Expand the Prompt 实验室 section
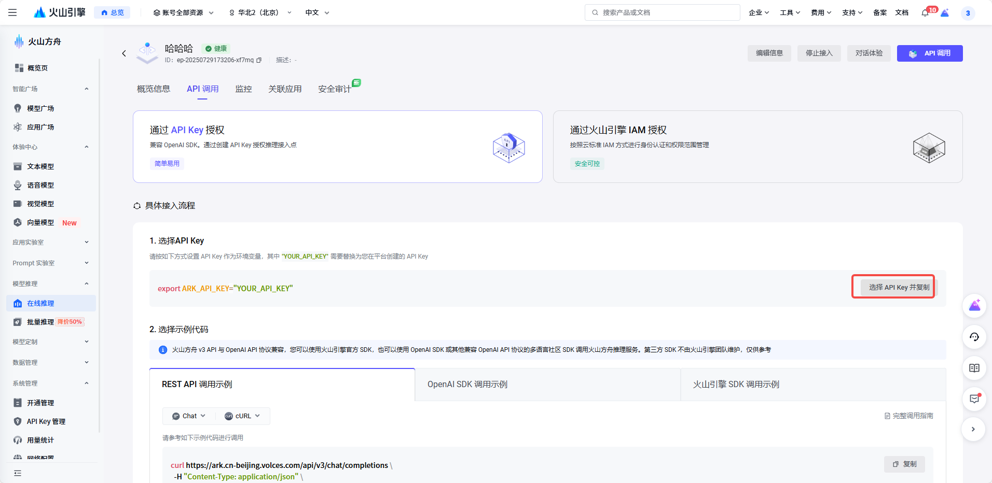This screenshot has height=483, width=992. [x=87, y=263]
